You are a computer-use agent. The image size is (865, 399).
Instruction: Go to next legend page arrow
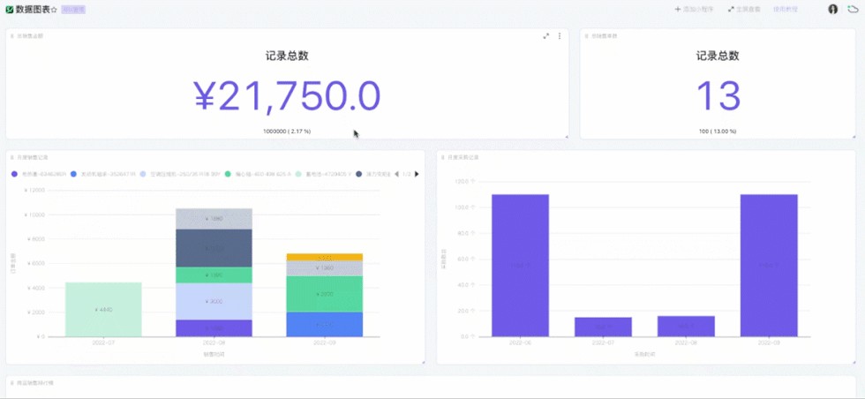point(417,174)
